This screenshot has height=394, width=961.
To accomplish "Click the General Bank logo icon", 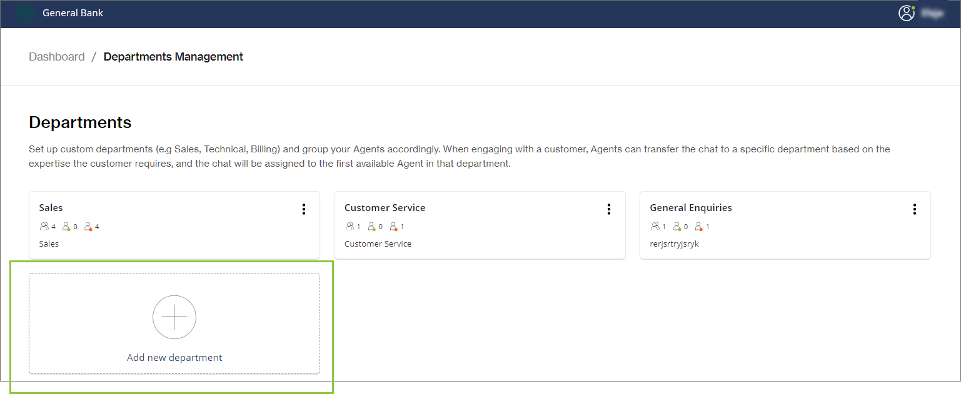I will tap(25, 13).
